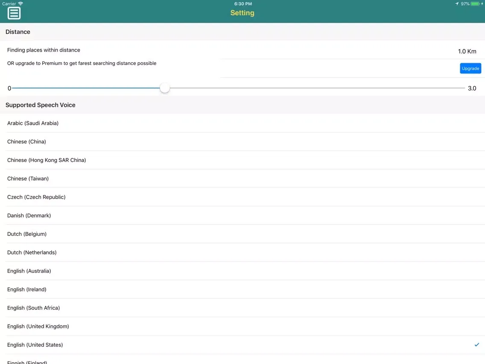
Task: Select Arabic (Saudi Arabia) voice
Action: (x=242, y=123)
